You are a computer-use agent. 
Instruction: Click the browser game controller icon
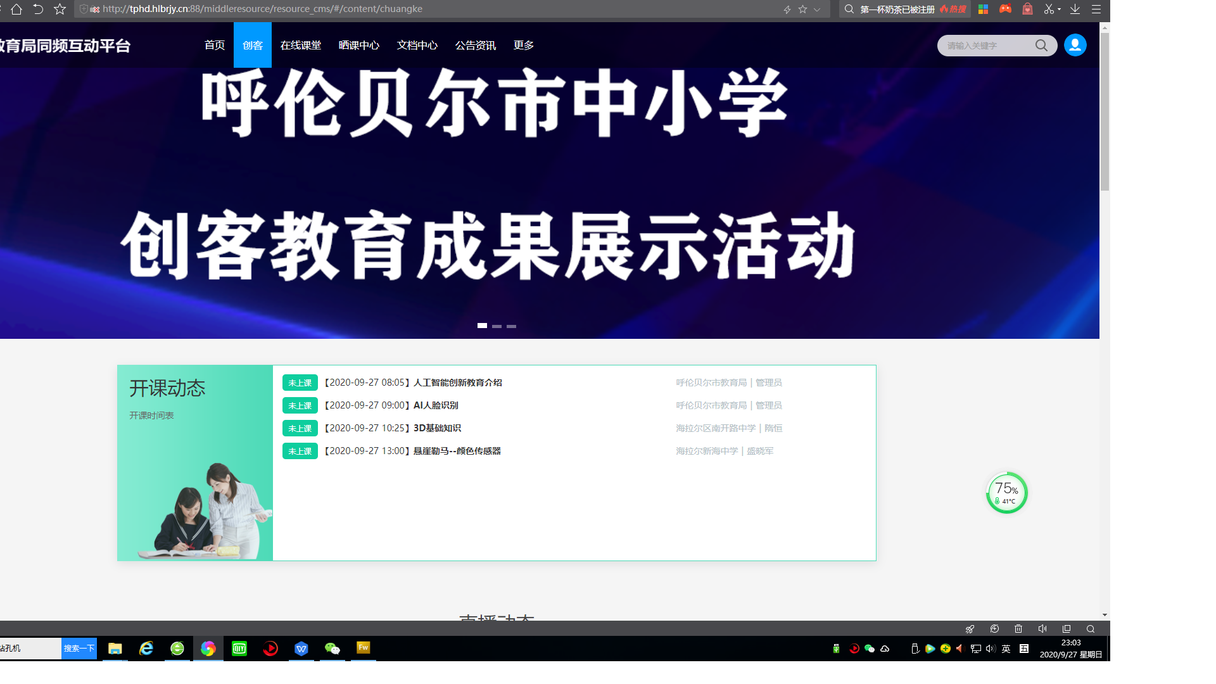(x=1005, y=9)
